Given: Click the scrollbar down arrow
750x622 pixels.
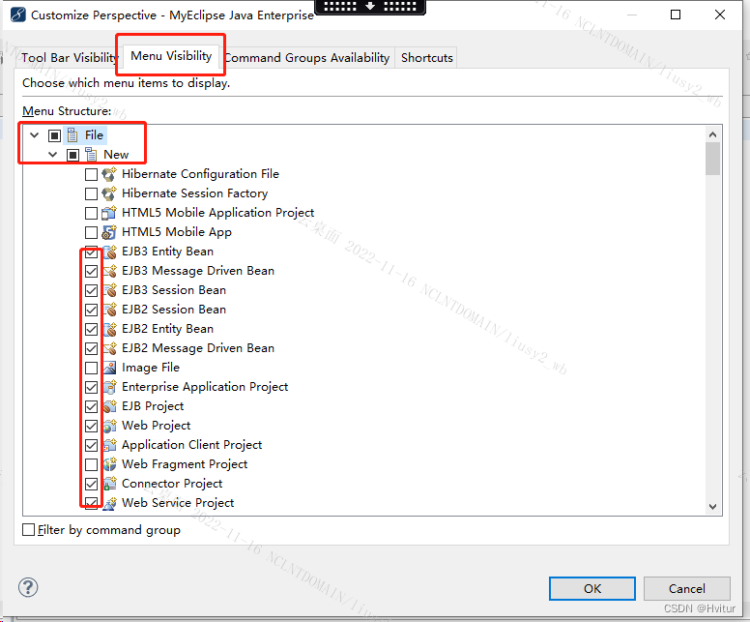Looking at the screenshot, I should (x=712, y=506).
